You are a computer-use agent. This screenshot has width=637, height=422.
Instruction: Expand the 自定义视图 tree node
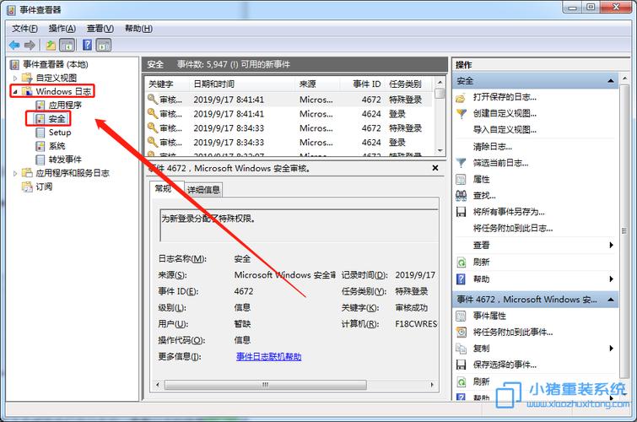15,78
